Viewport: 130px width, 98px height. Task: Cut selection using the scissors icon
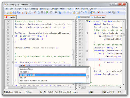tap(35, 13)
